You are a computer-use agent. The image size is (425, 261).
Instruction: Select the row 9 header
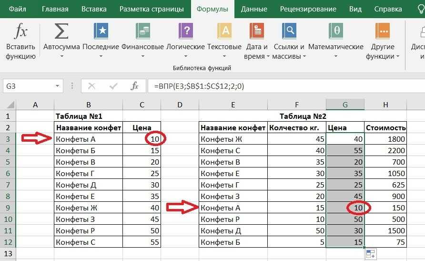[x=8, y=208]
